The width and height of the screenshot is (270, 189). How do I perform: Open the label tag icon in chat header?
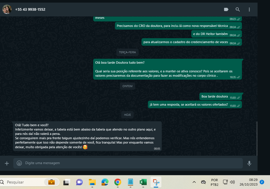[226, 10]
